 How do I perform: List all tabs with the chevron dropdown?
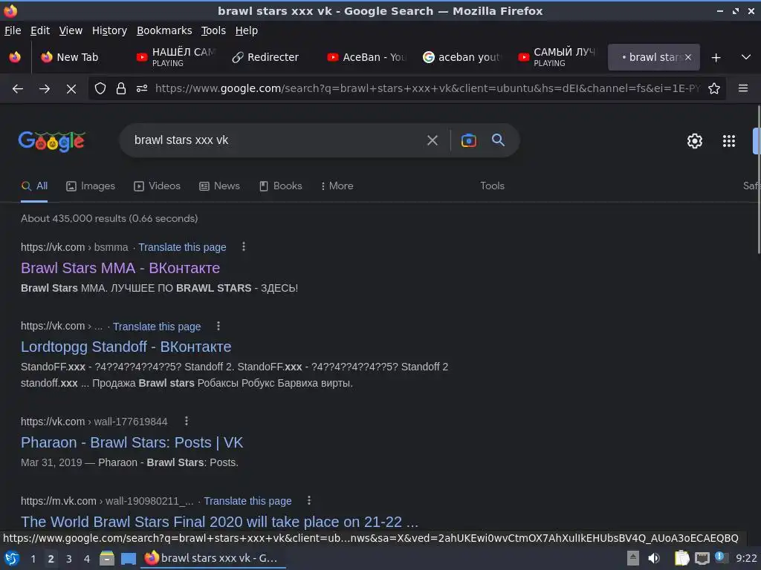coord(746,57)
